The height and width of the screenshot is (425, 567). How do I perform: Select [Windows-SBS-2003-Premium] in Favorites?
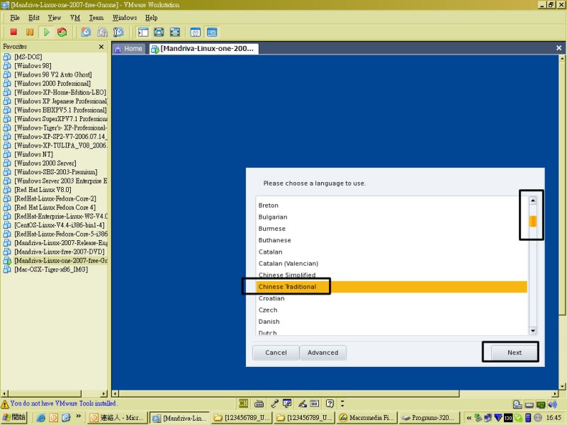[56, 172]
